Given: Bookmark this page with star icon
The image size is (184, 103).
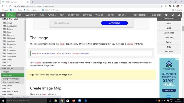Looking at the screenshot, I should tap(161, 6).
